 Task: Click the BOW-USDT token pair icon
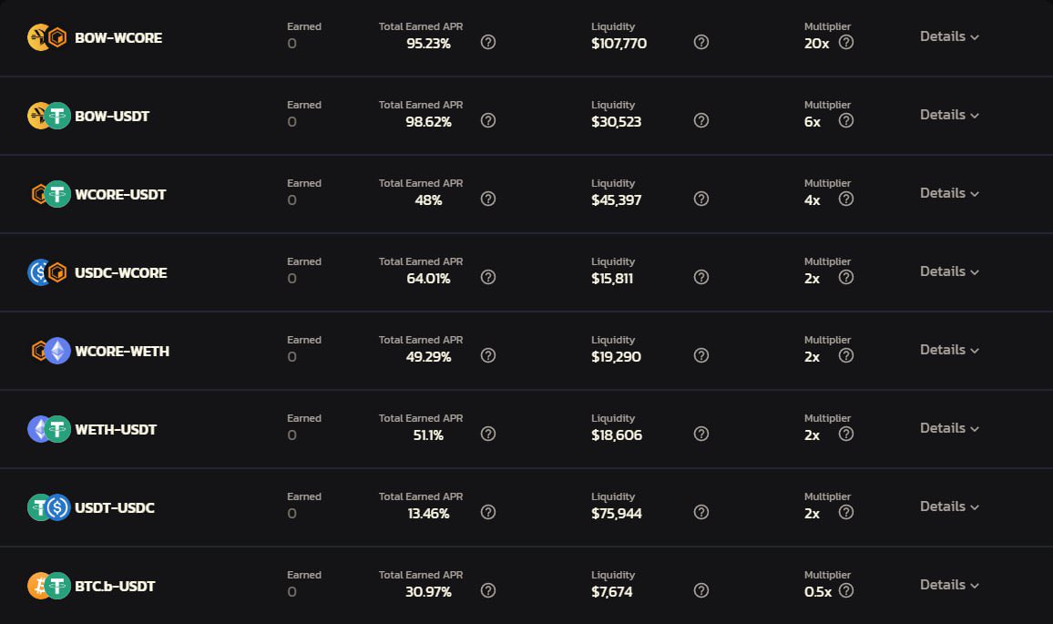tap(48, 116)
